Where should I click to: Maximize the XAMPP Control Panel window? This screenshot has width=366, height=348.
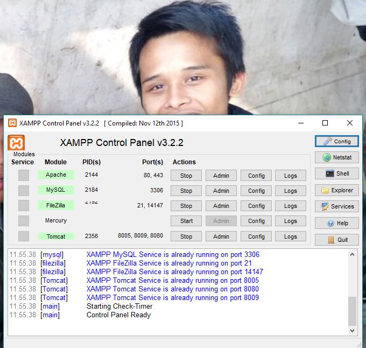click(x=325, y=123)
